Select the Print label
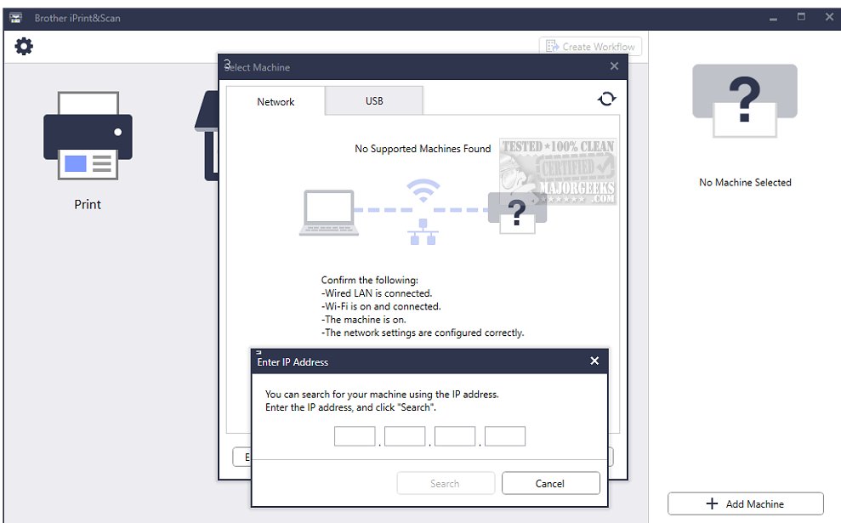 click(88, 204)
